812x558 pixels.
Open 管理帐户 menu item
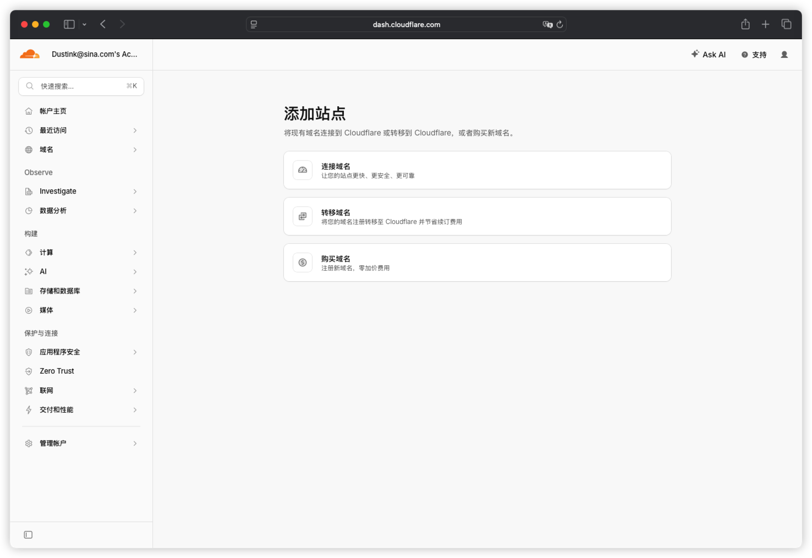point(81,444)
